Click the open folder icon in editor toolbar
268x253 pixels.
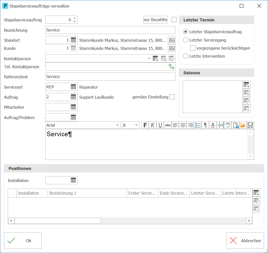[x=243, y=125]
